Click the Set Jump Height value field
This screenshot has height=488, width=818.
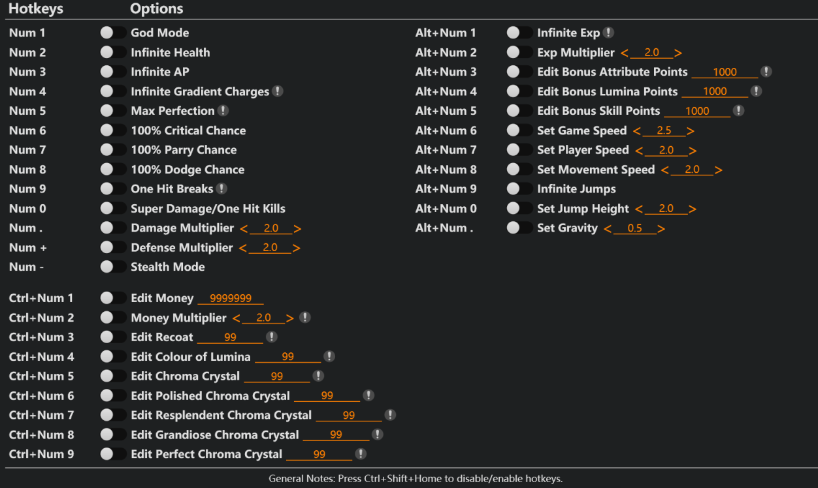point(665,208)
